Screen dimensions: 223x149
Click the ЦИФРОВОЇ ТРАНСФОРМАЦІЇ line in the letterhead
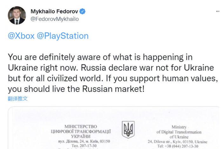(81, 132)
